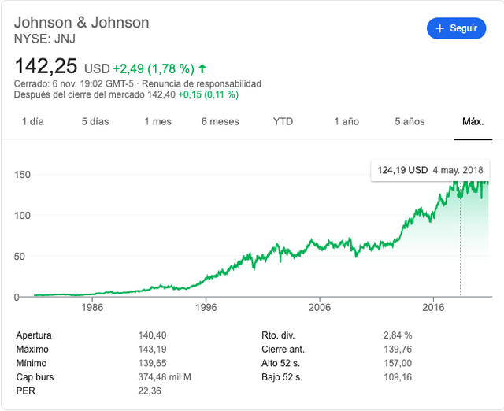
Task: Click the 1996 x-axis label
Action: click(x=206, y=308)
